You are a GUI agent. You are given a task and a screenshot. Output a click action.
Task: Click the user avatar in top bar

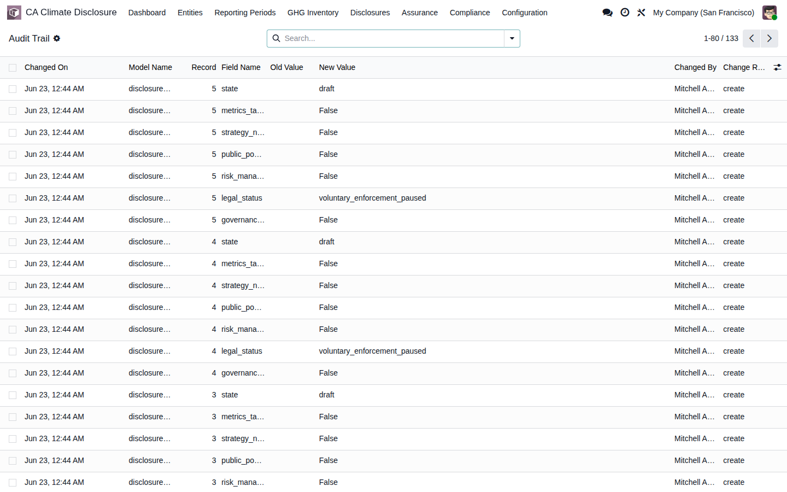tap(770, 13)
